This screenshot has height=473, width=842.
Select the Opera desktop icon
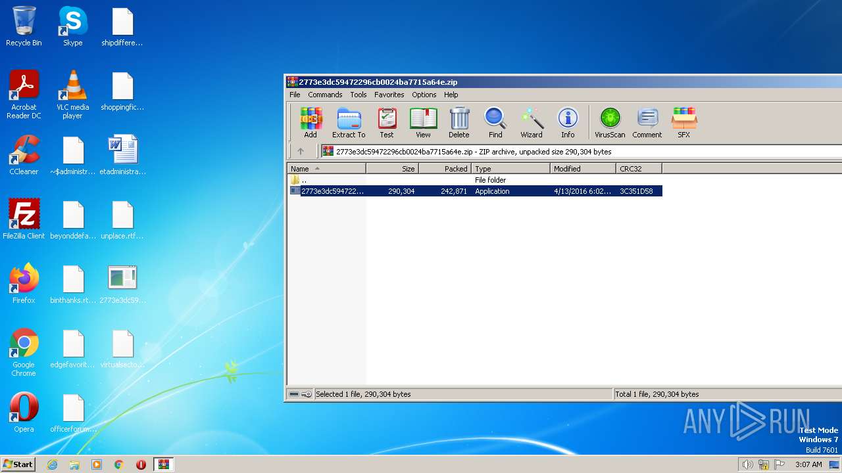click(24, 413)
